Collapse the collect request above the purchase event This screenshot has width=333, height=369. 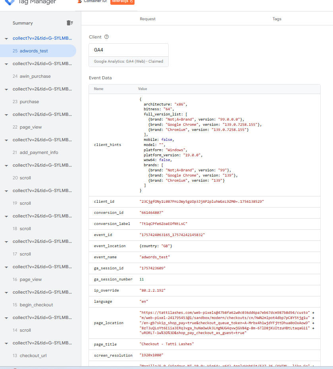(6, 89)
